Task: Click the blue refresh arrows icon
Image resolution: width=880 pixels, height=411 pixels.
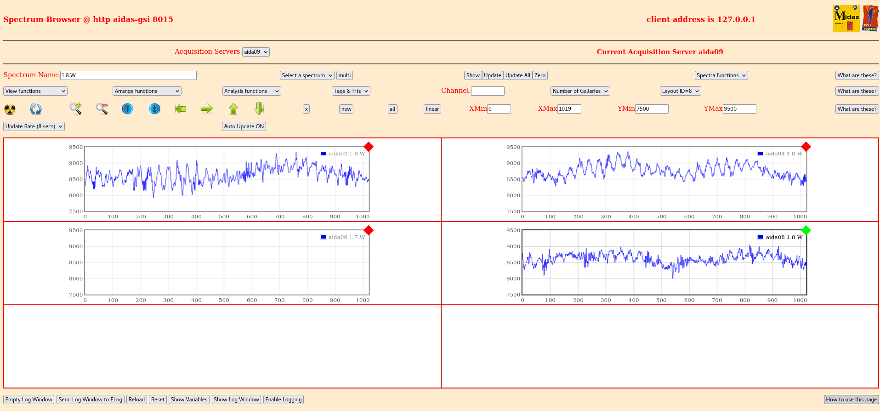Action: [36, 109]
